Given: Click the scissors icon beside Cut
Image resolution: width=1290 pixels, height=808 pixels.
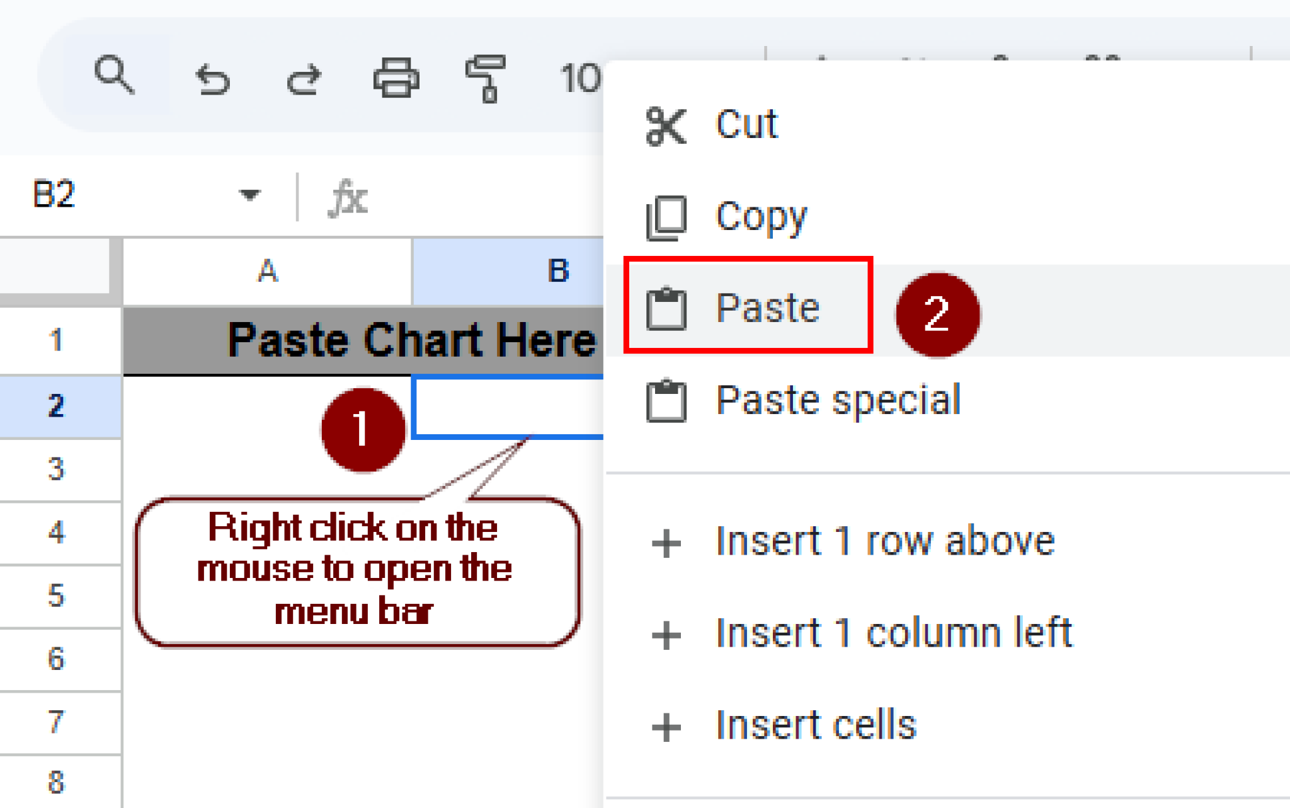Looking at the screenshot, I should 665,124.
